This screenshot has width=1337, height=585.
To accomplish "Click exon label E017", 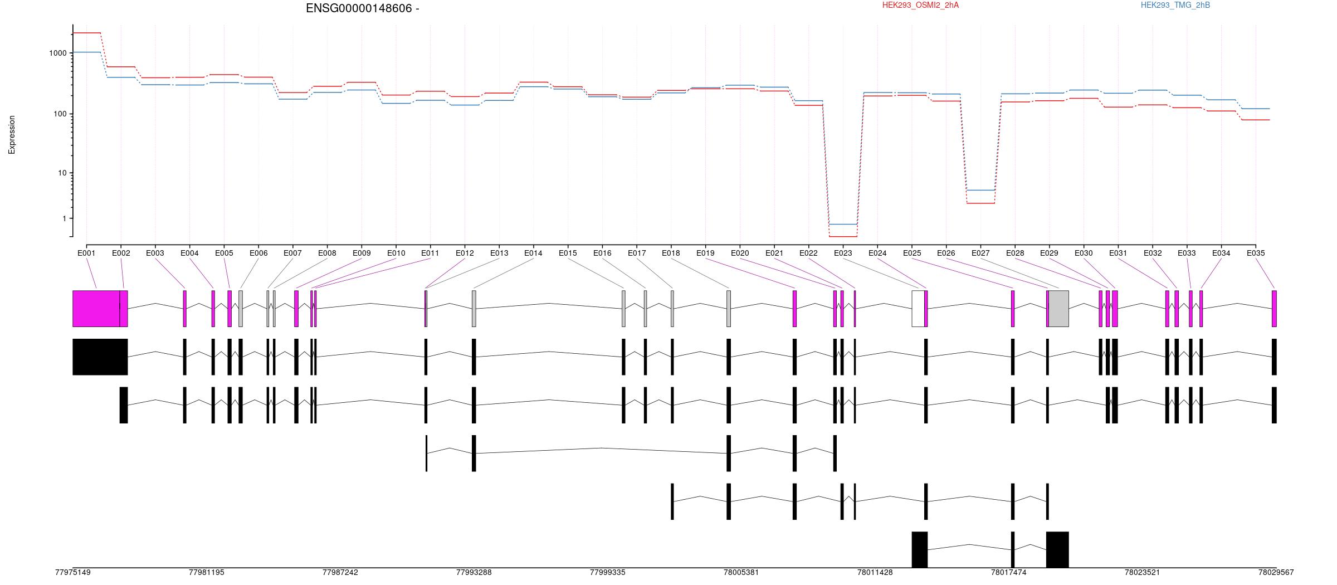I will tap(637, 253).
